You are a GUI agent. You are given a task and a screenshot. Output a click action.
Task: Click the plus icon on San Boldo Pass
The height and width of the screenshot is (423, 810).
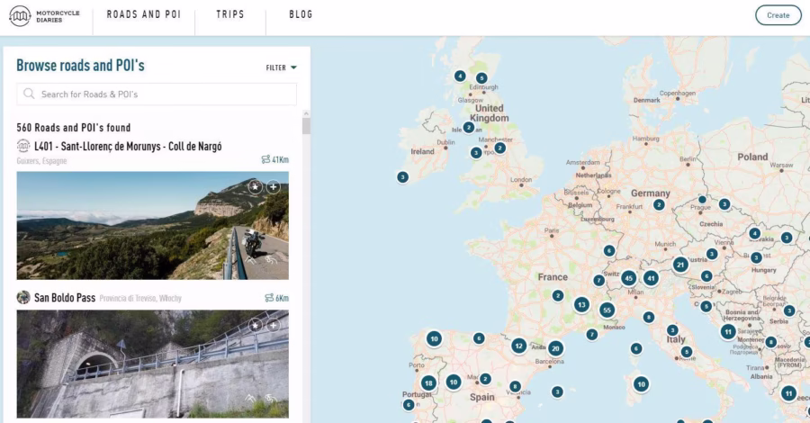274,325
